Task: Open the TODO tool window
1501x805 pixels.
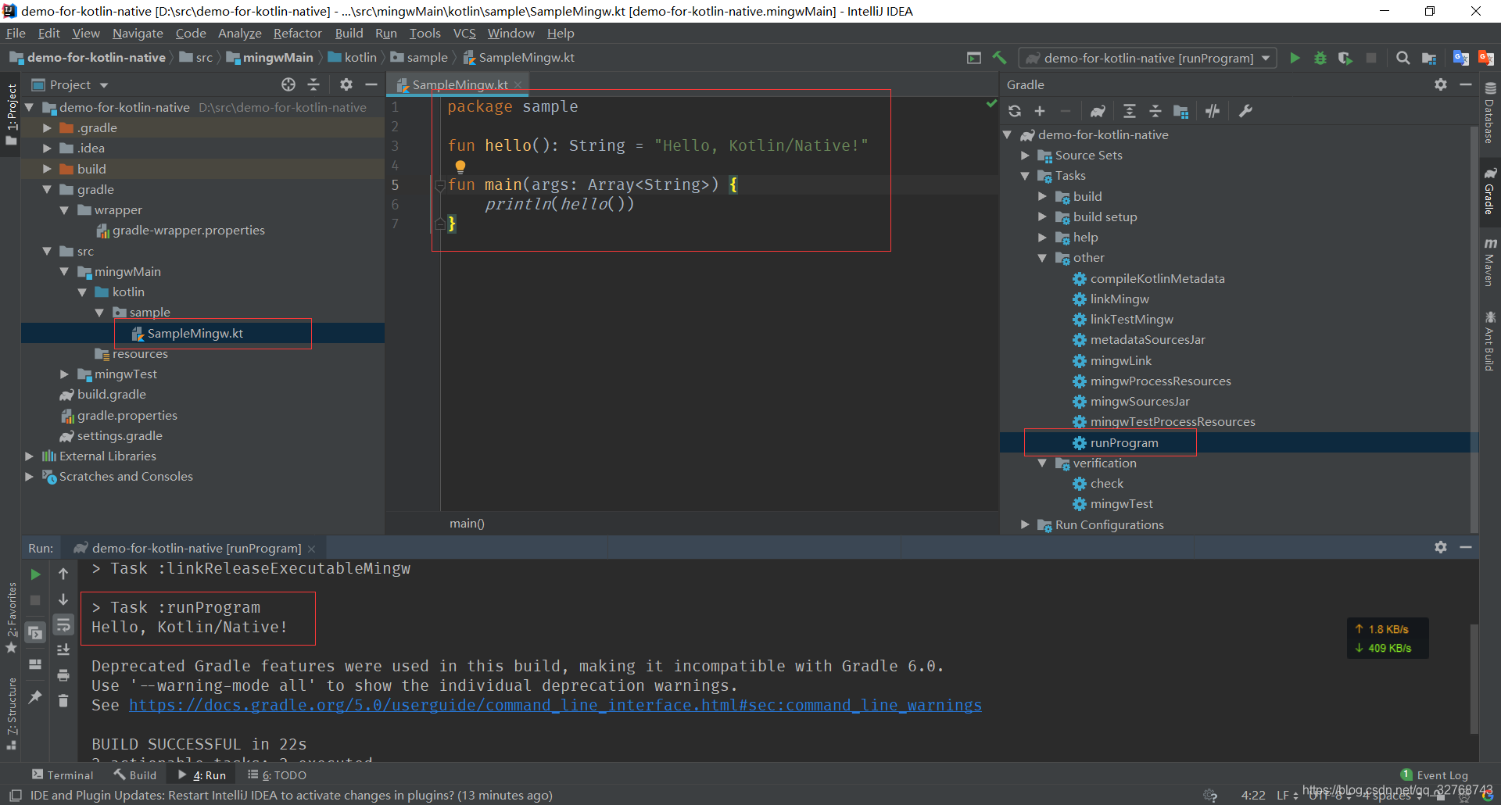Action: point(277,775)
